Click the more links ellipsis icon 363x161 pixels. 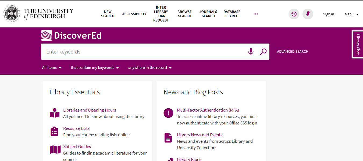click(x=256, y=14)
